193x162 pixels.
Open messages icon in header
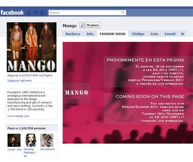[35, 13]
